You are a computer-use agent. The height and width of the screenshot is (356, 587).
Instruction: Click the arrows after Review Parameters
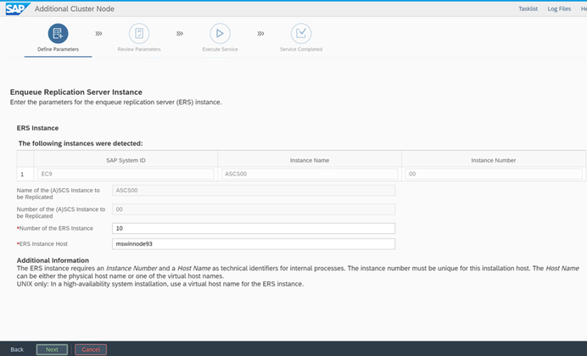click(x=180, y=33)
